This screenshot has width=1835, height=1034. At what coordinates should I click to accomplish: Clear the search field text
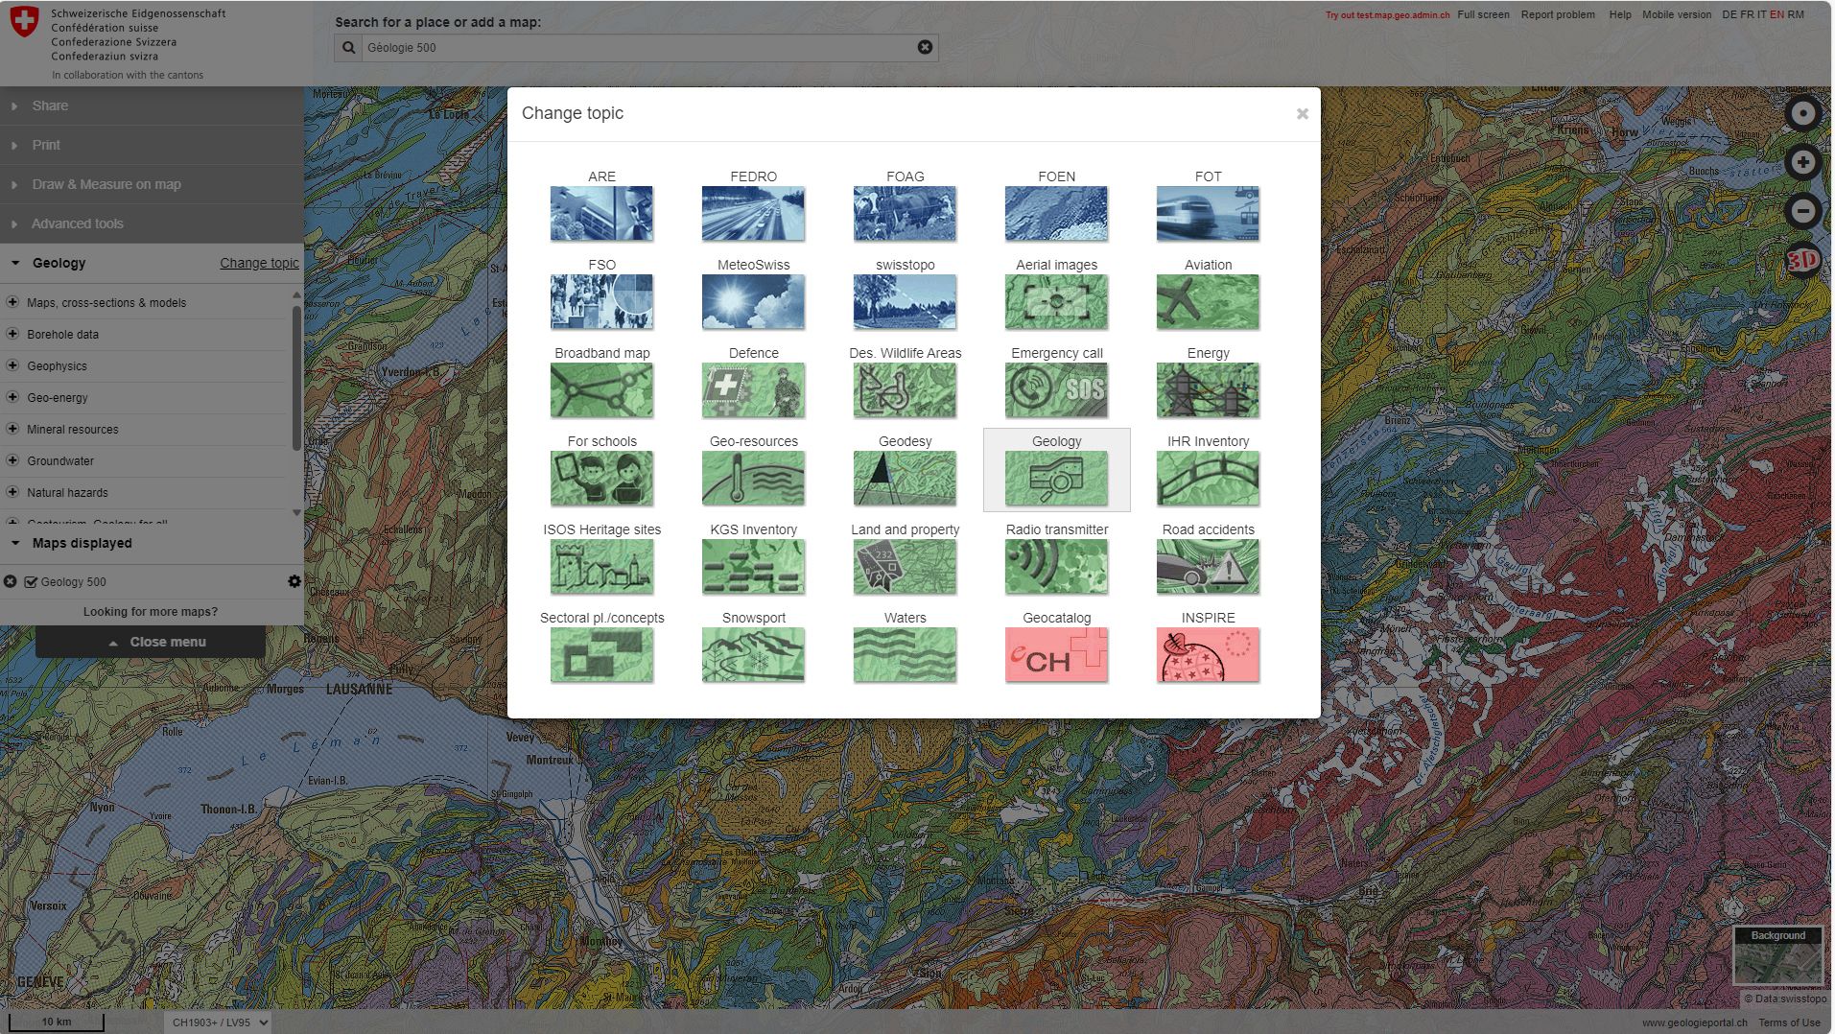coord(925,47)
